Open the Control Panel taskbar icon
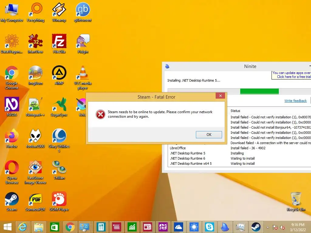 point(85,227)
